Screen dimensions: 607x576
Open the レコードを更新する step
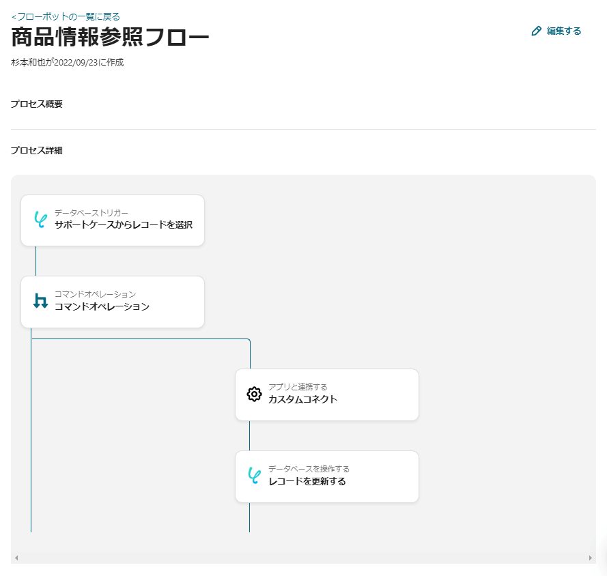click(307, 481)
